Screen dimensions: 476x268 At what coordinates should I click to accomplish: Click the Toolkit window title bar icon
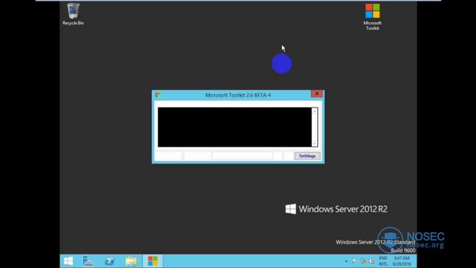click(157, 95)
